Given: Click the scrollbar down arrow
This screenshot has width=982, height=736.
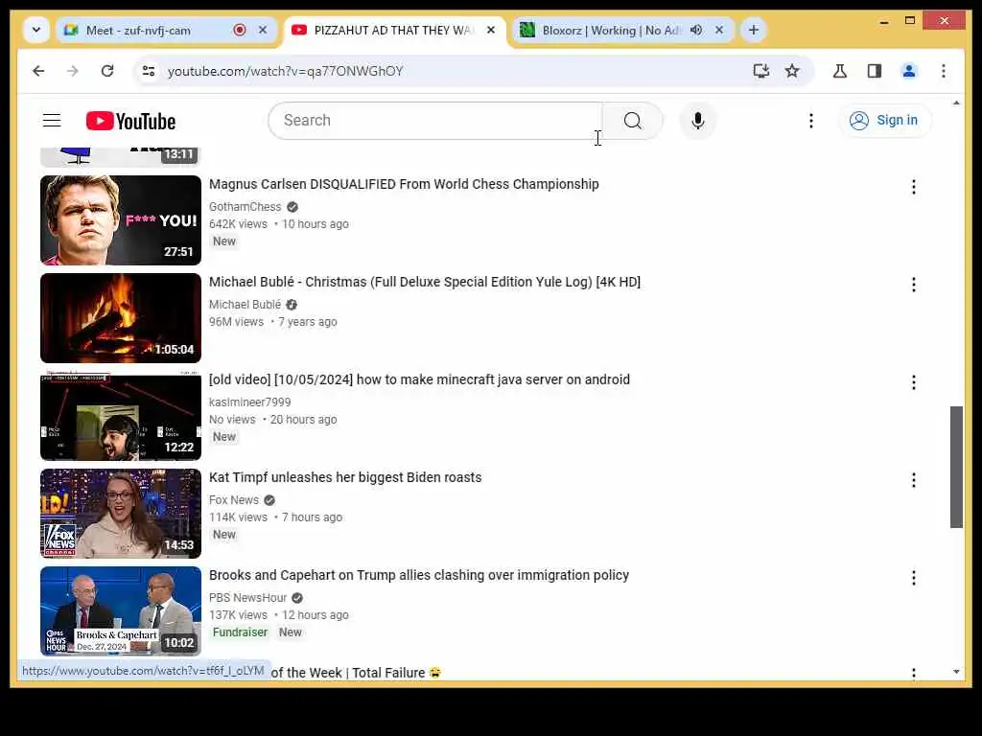Looking at the screenshot, I should [x=956, y=672].
